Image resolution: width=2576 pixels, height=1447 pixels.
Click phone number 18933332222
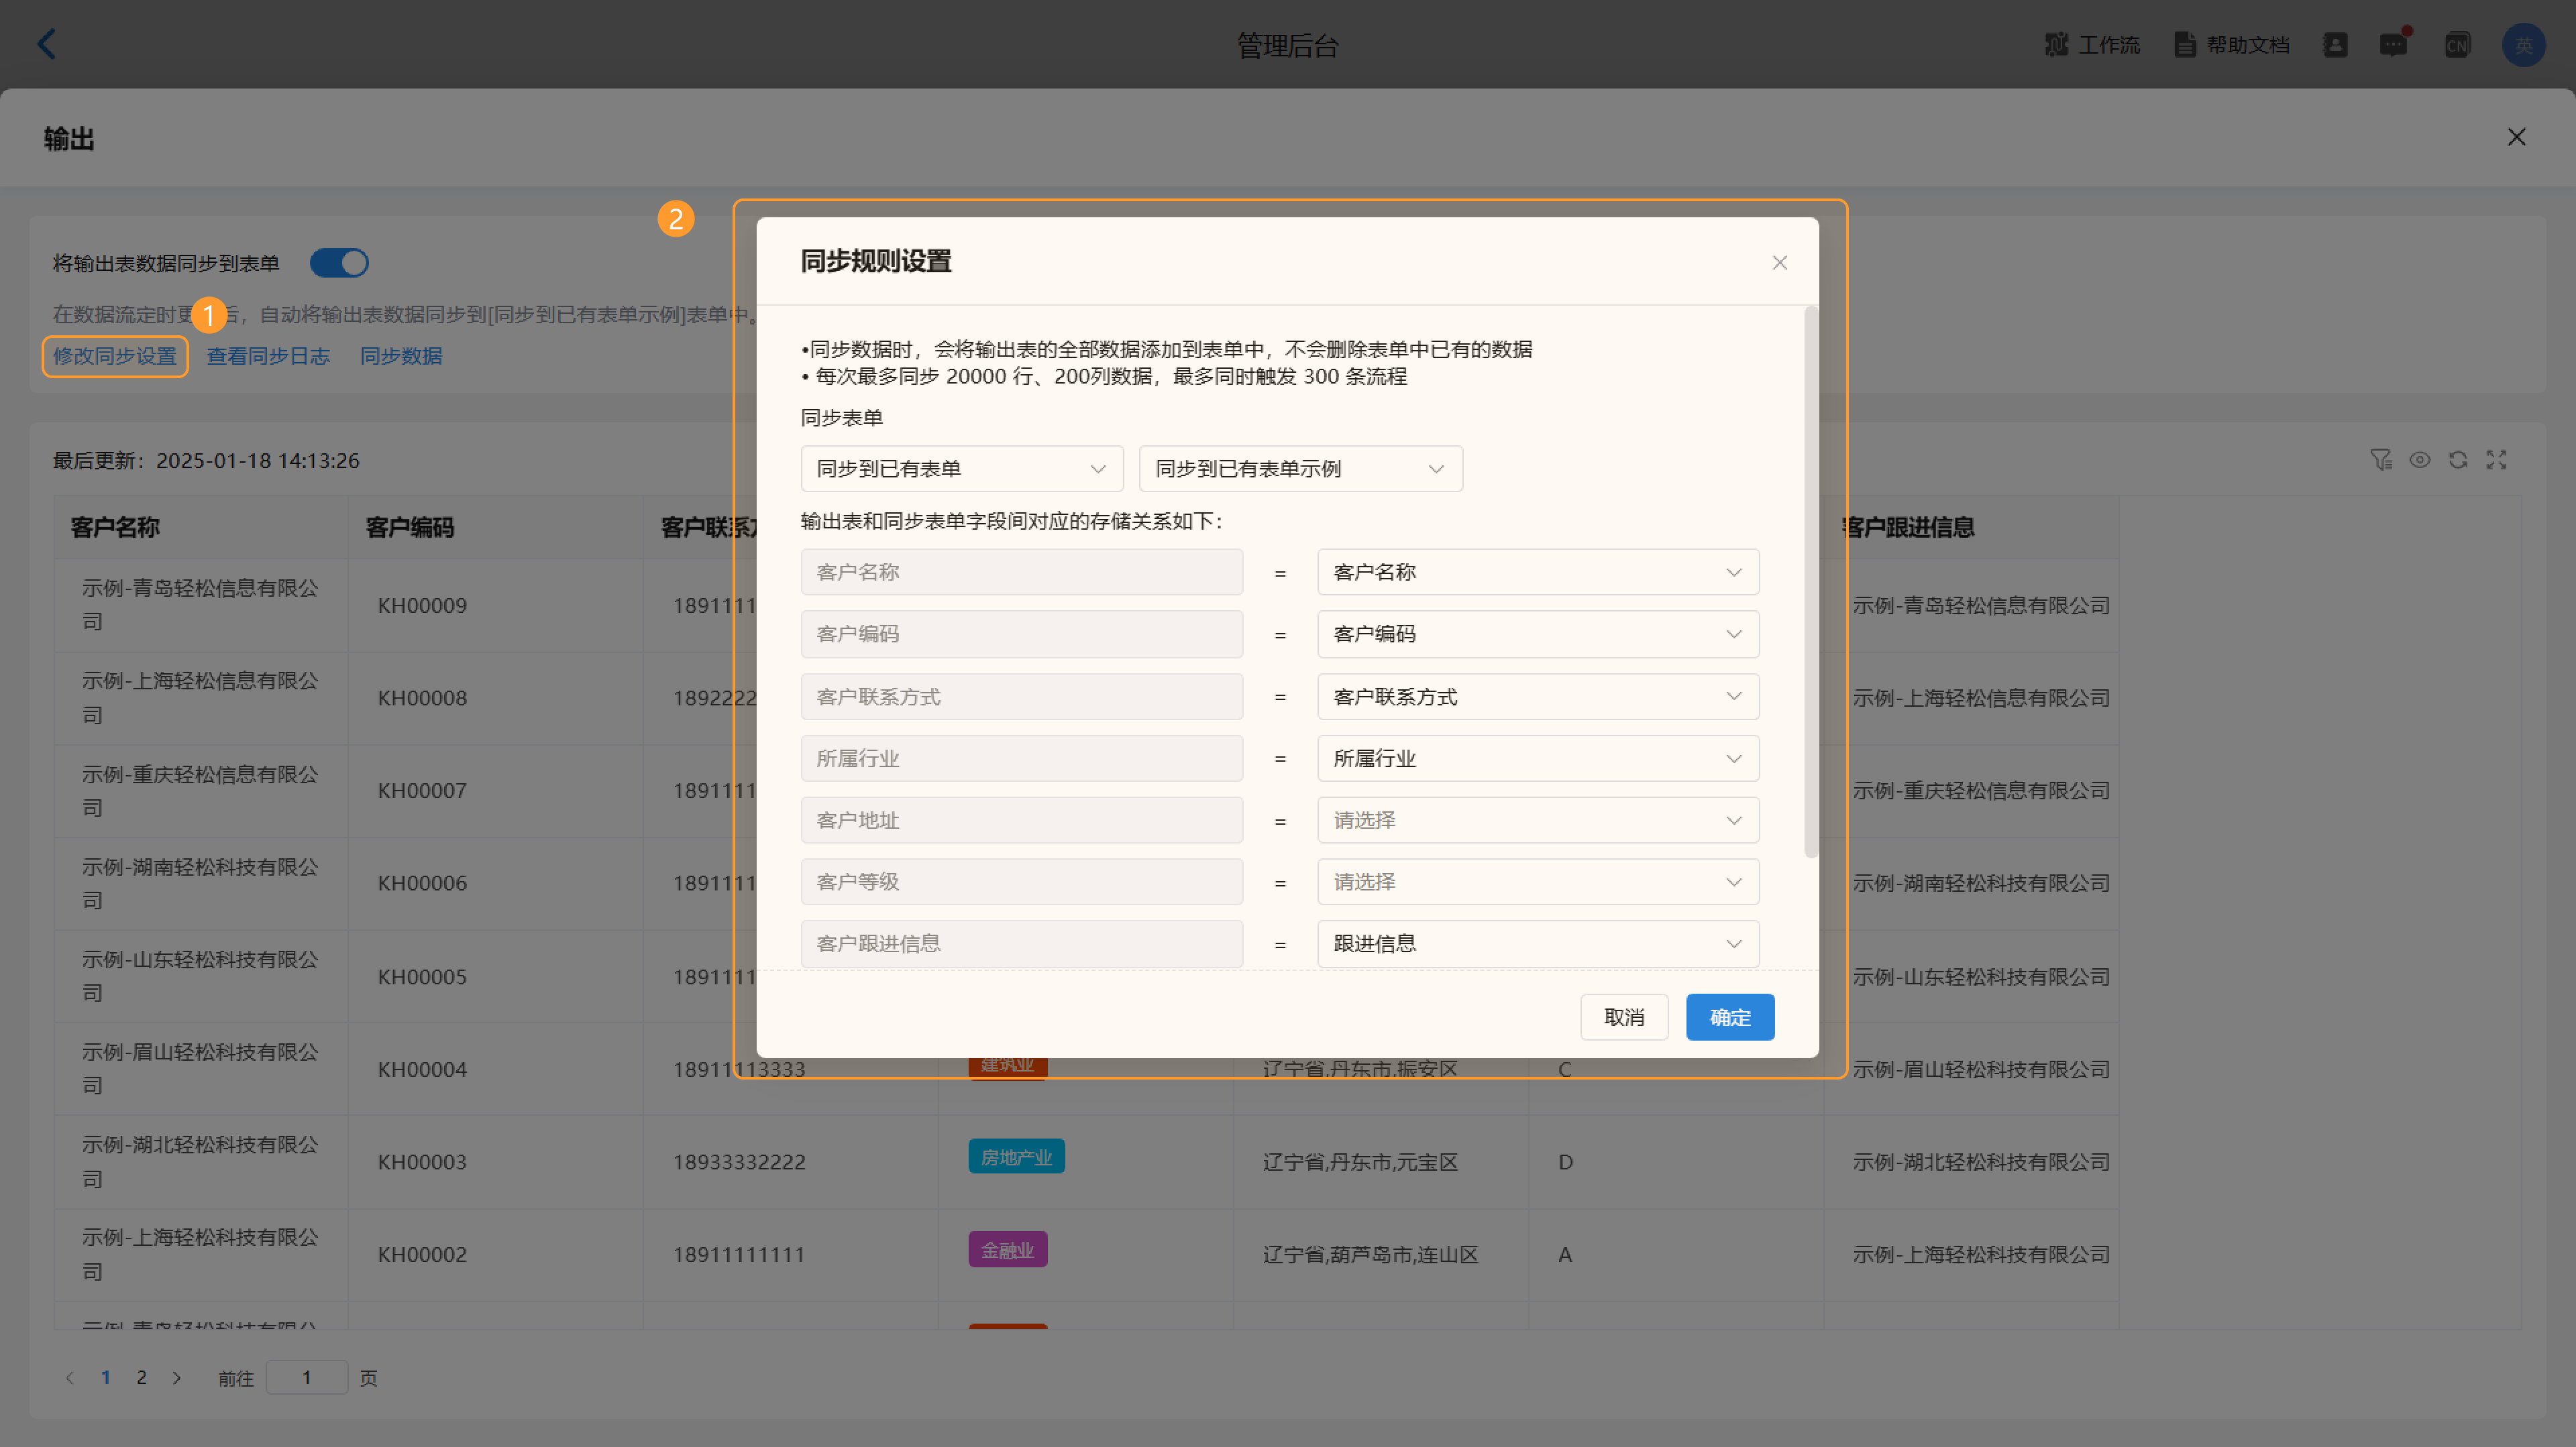[739, 1162]
